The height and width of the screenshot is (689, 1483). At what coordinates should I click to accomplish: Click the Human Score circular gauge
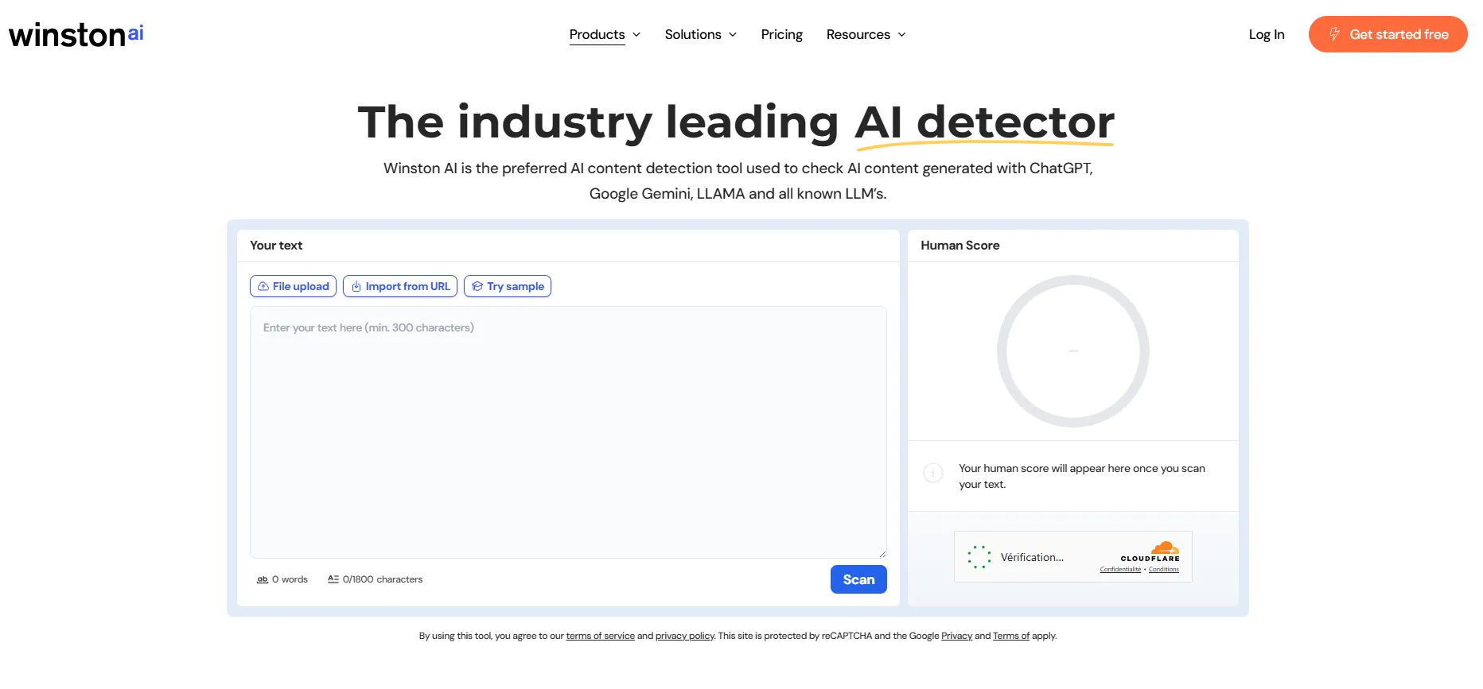tap(1073, 351)
